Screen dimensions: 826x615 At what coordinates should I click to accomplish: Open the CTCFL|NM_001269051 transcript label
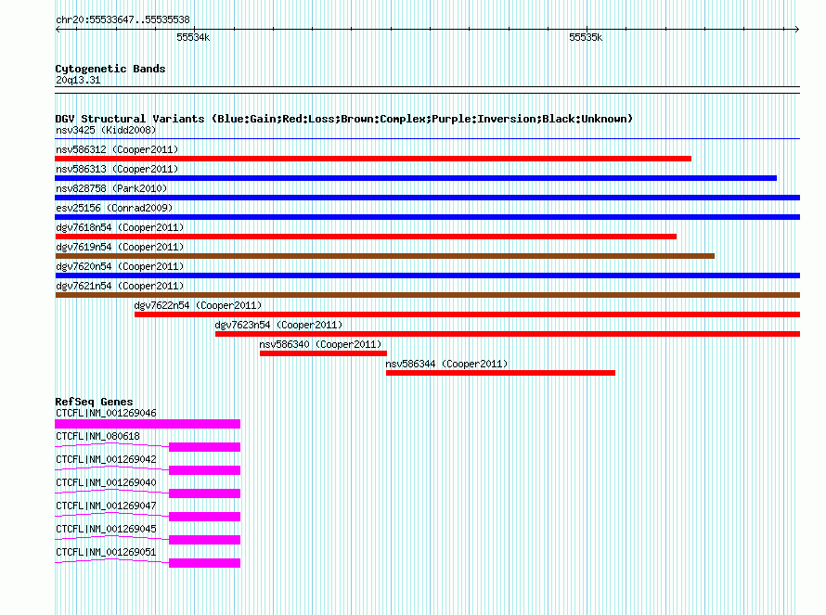tap(106, 552)
